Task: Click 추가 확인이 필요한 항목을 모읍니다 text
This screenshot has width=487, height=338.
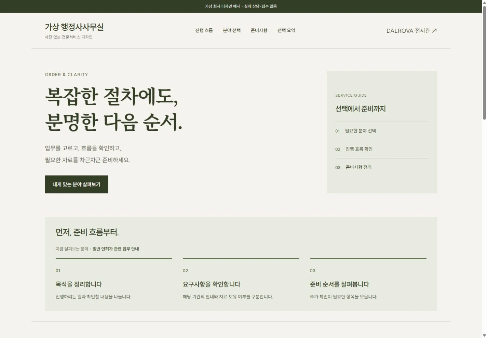Action: pyautogui.click(x=343, y=297)
